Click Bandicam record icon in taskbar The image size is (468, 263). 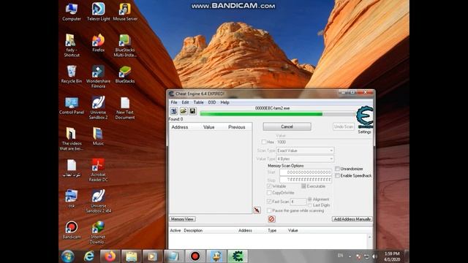pos(195,256)
